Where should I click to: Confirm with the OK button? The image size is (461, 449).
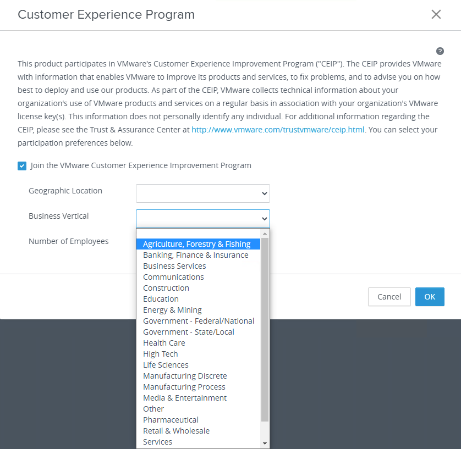point(430,297)
